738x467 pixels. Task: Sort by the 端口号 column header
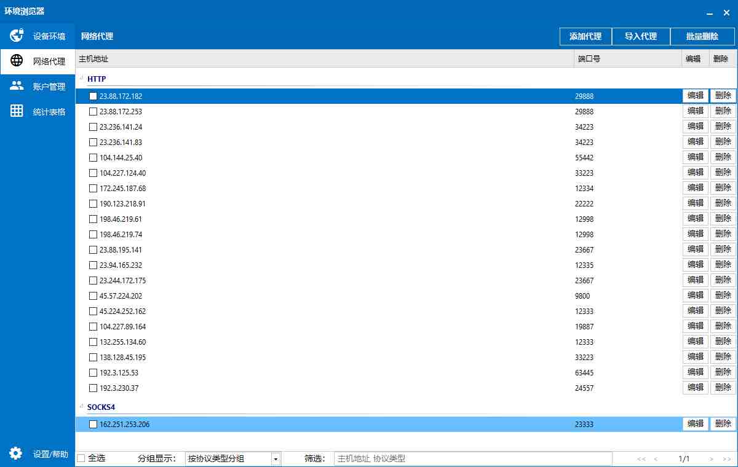(628, 59)
